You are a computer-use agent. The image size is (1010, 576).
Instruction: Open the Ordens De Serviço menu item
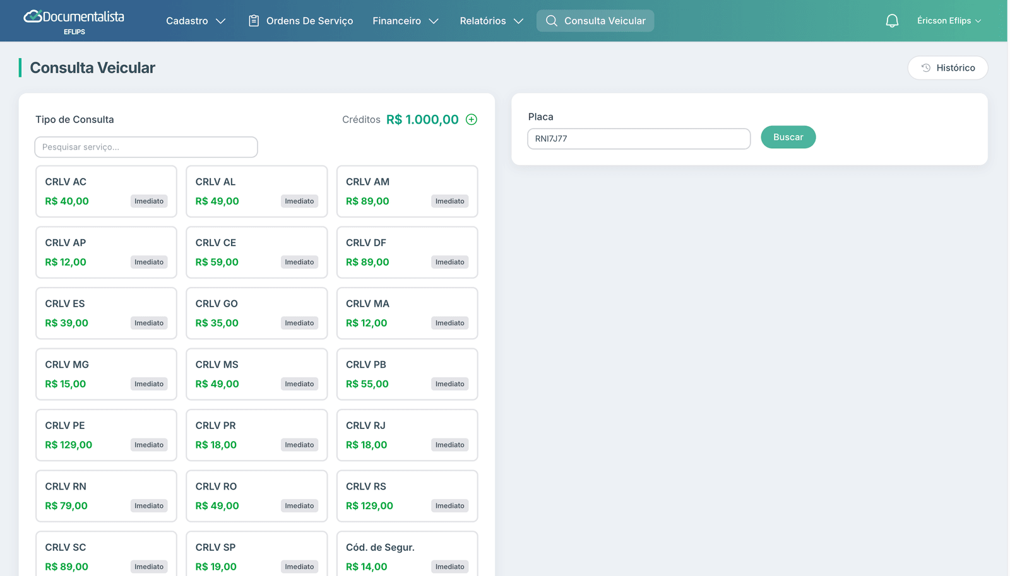point(300,21)
